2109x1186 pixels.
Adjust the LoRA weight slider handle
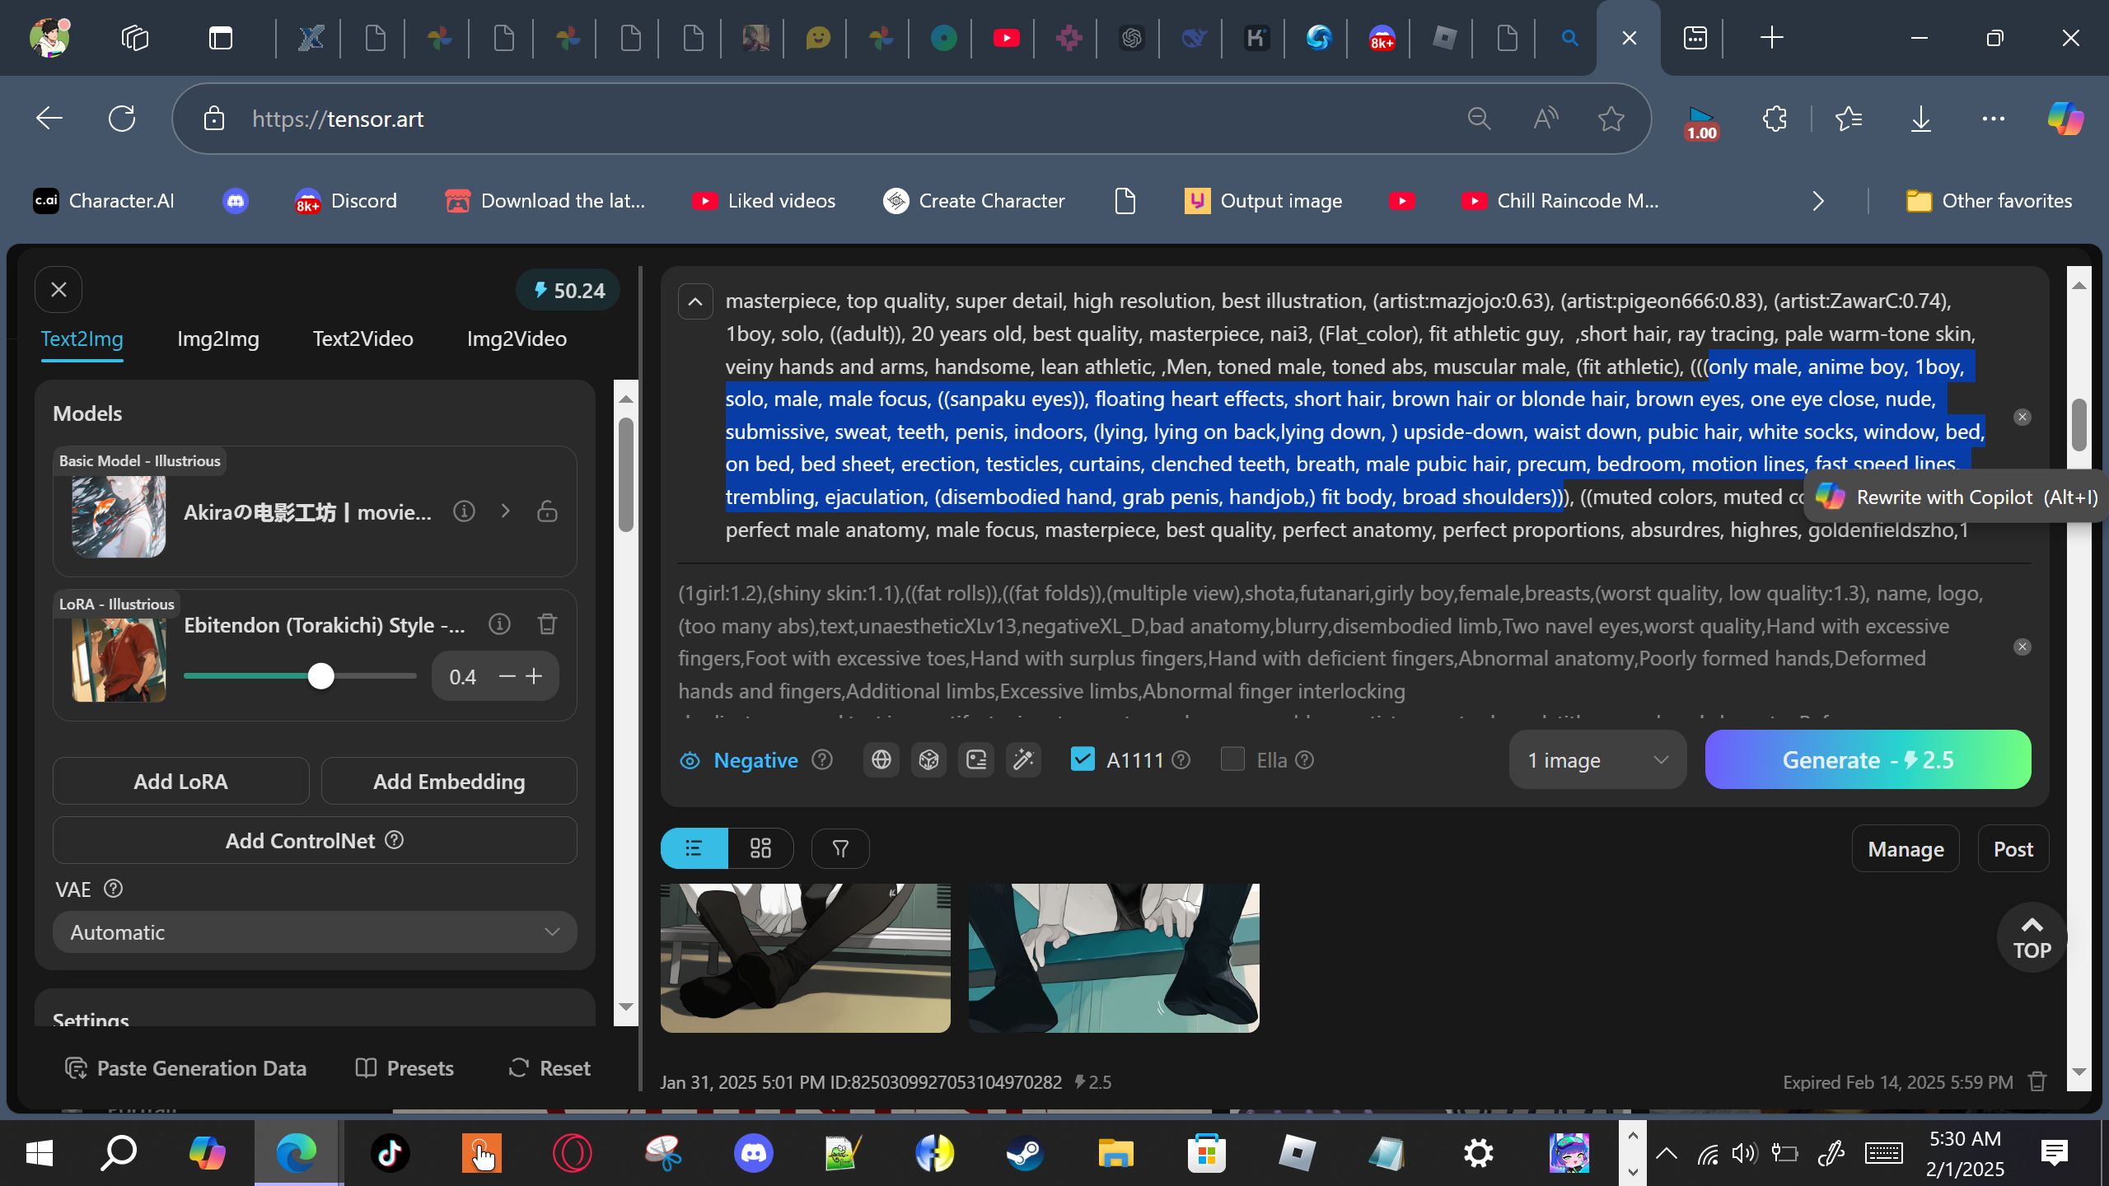point(320,676)
